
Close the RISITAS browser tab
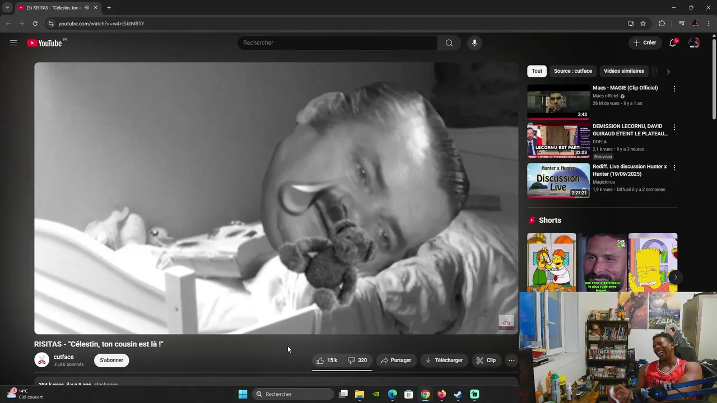[95, 8]
